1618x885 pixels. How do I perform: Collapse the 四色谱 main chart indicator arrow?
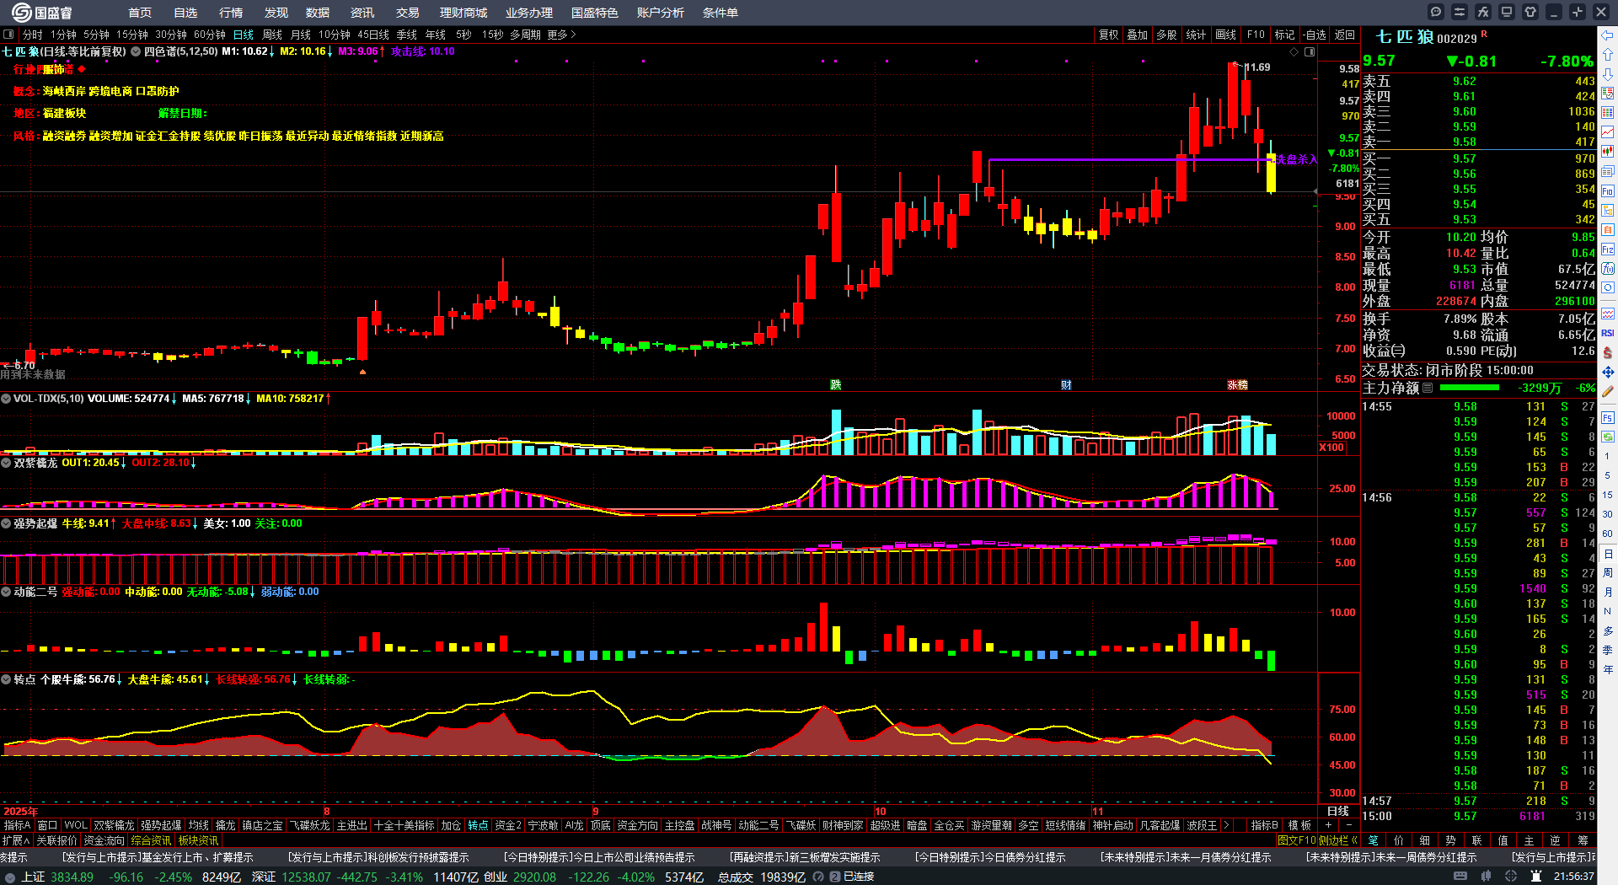136,51
